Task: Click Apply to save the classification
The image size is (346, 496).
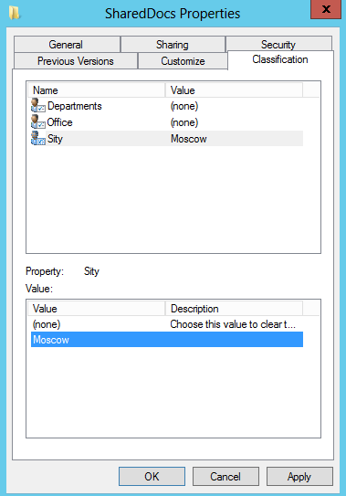Action: [x=299, y=477]
